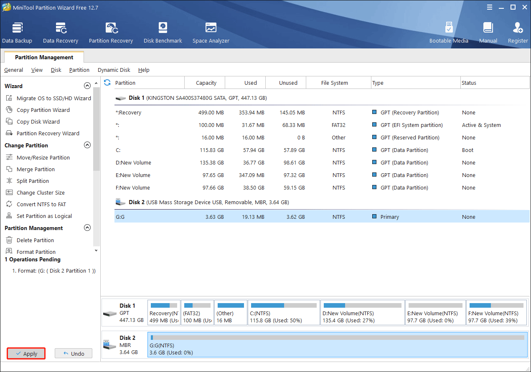Image resolution: width=531 pixels, height=372 pixels.
Task: Click the G:G(NTFS) block in Disk 2 map
Action: 338,345
